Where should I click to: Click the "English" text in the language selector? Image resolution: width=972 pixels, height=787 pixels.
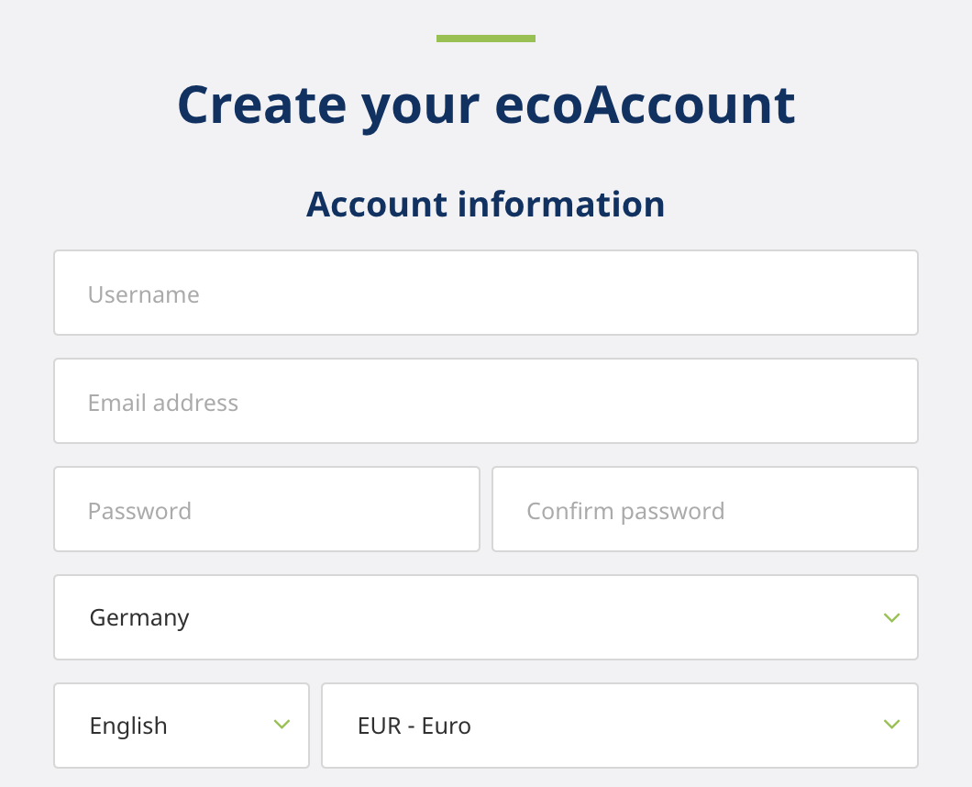click(x=128, y=726)
